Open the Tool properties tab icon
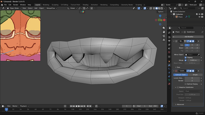 (169, 33)
